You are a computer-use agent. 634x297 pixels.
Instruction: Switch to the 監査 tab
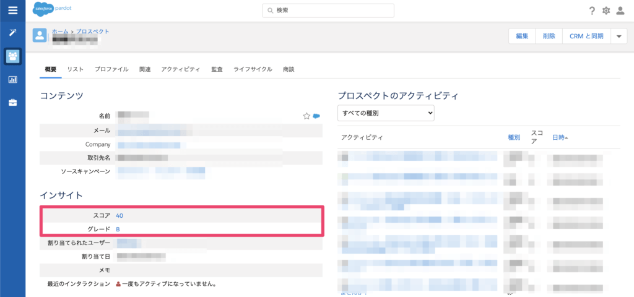click(217, 69)
